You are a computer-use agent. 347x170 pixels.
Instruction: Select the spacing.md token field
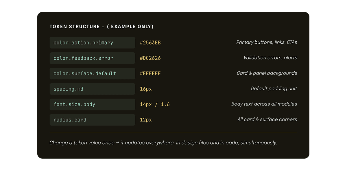[92, 89]
